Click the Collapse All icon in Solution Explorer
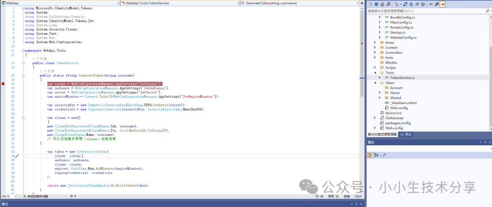492x207 pixels. pos(416,4)
